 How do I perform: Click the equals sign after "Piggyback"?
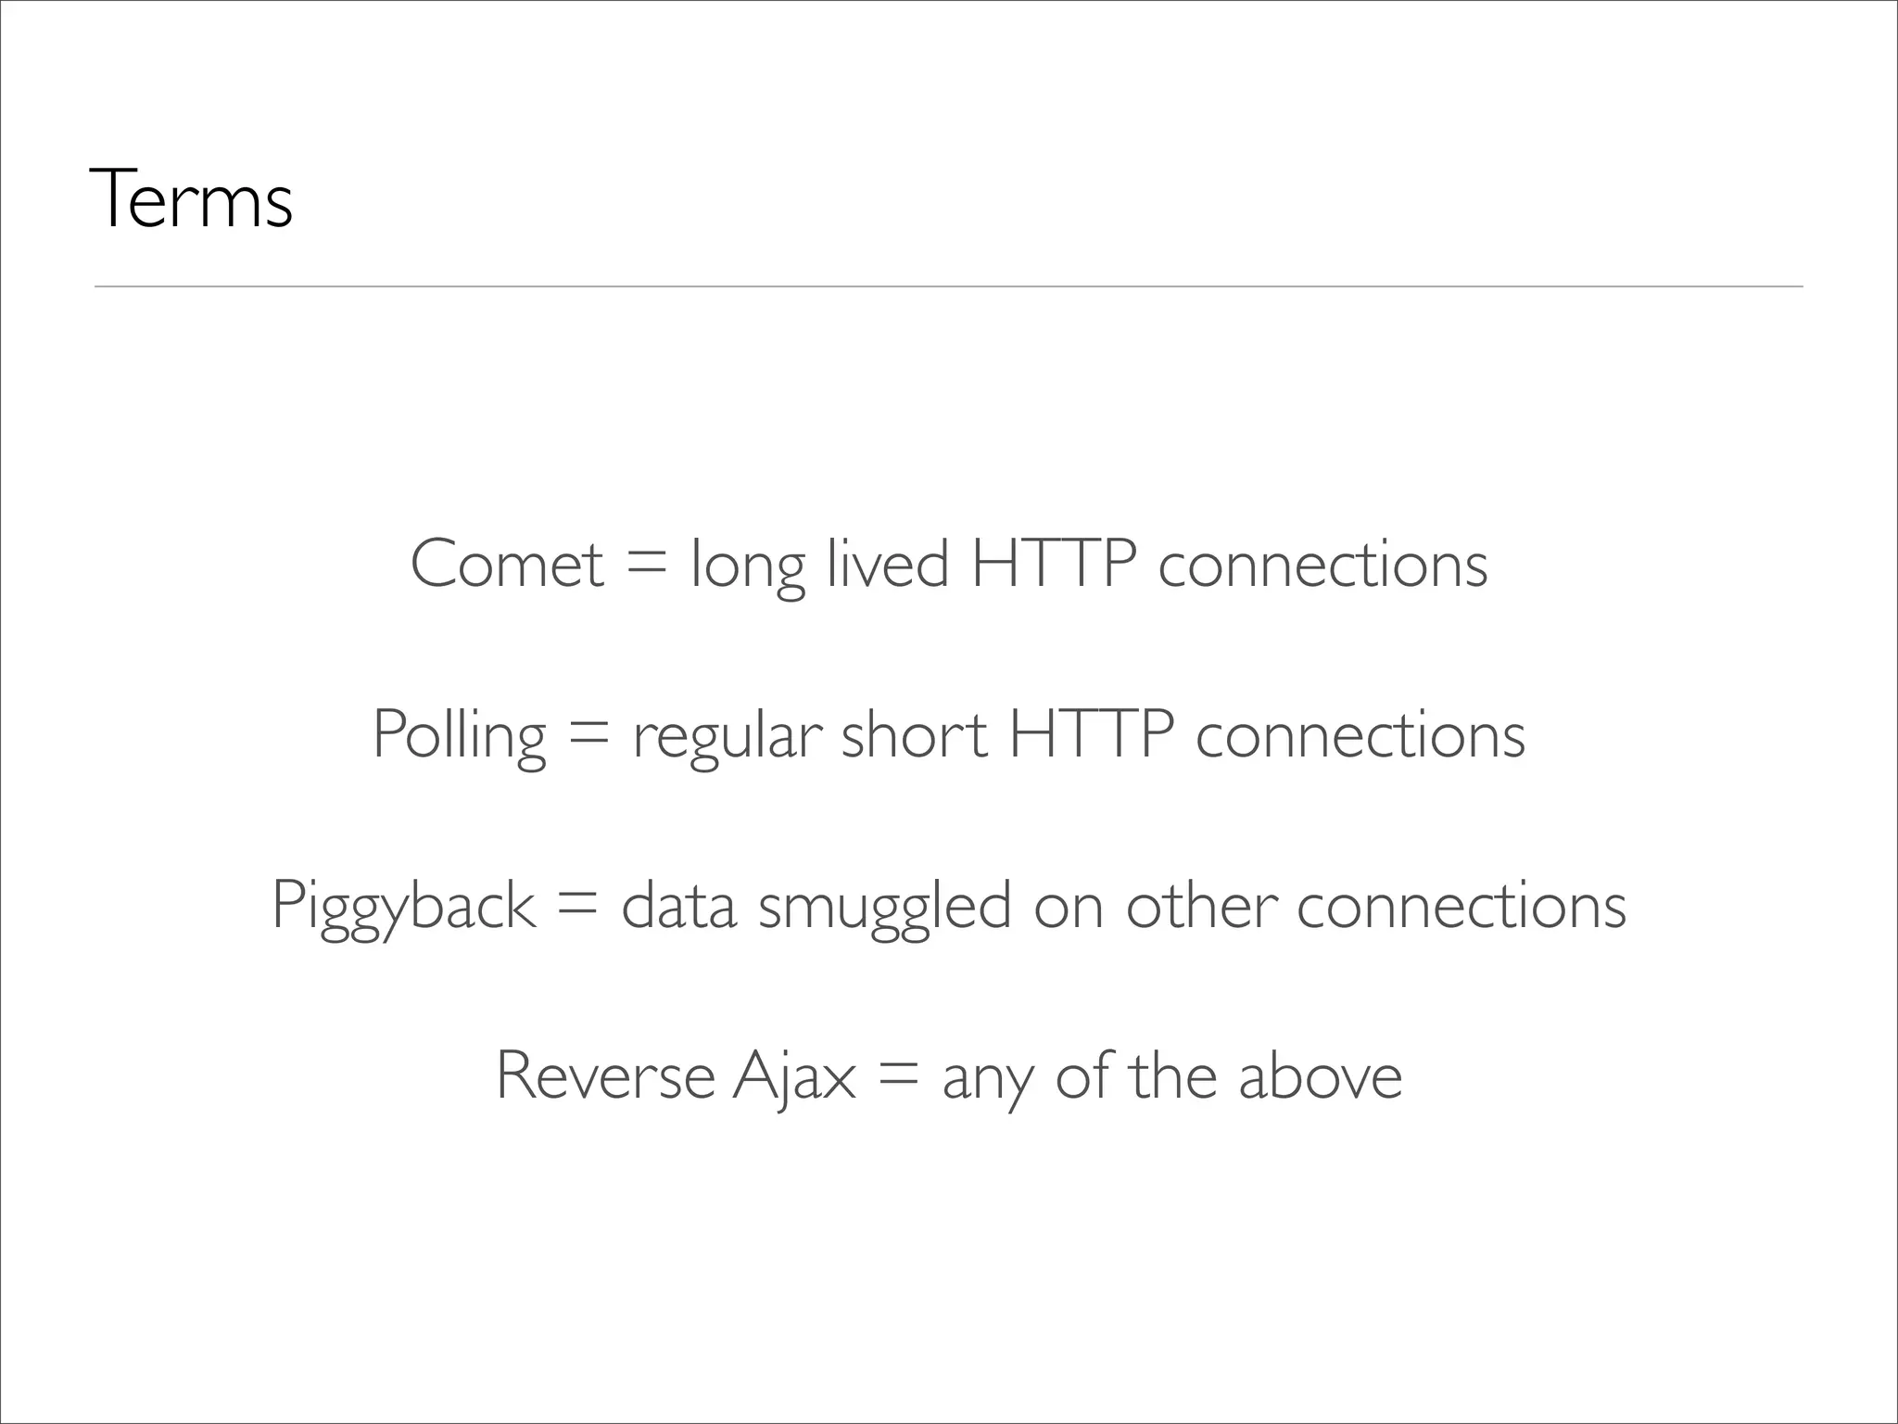click(578, 907)
